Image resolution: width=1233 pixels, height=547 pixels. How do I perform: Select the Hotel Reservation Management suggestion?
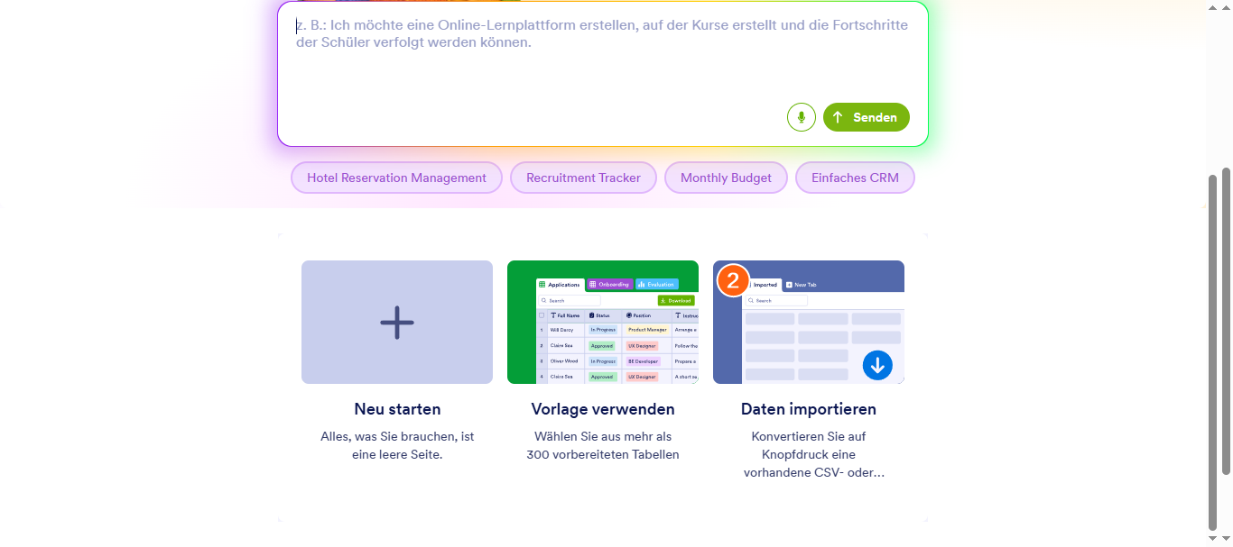click(396, 178)
